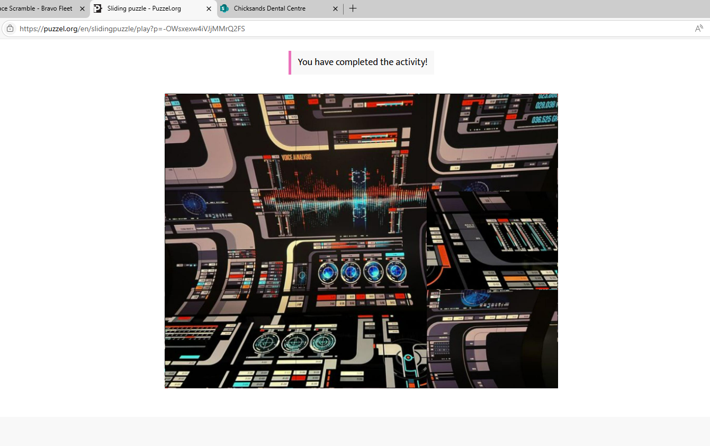Click the Read aloud icon in address bar
This screenshot has height=446, width=710.
(699, 29)
